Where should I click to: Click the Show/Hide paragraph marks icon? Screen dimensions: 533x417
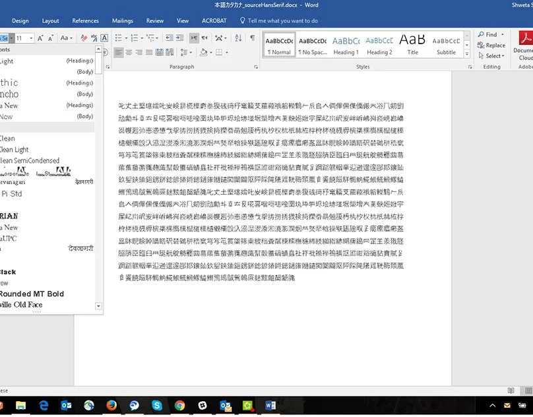pyautogui.click(x=252, y=38)
